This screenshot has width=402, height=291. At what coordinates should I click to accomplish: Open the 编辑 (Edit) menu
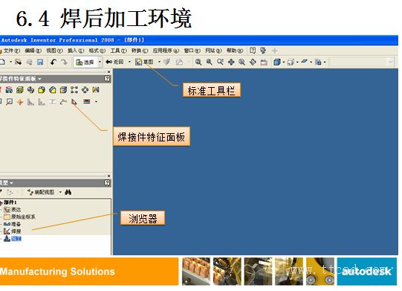[33, 51]
